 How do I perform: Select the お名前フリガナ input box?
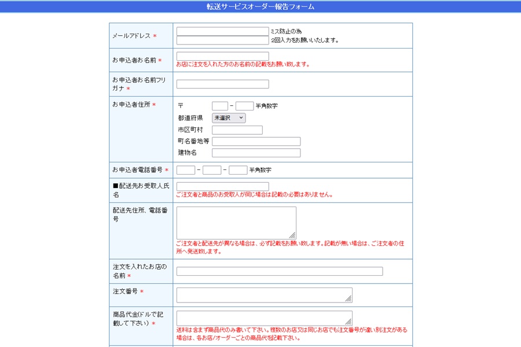tap(222, 84)
